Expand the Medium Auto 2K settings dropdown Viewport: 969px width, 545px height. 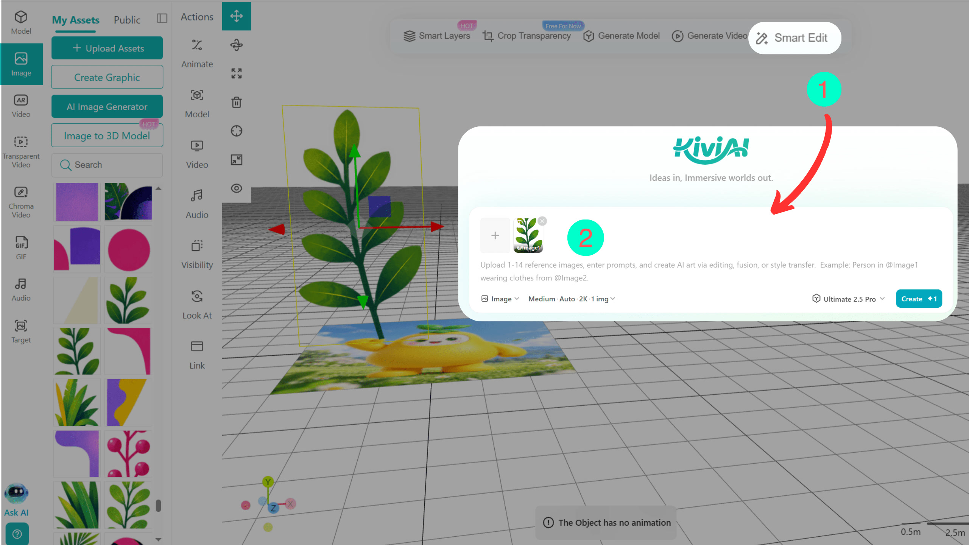coord(572,299)
